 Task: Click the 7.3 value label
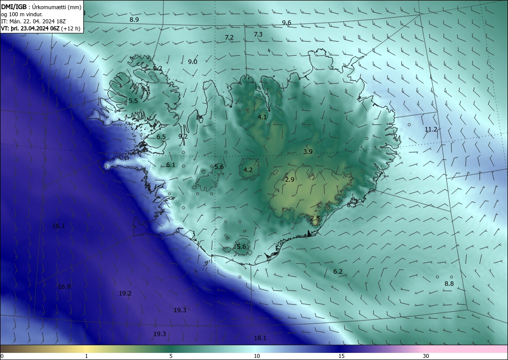(x=258, y=35)
